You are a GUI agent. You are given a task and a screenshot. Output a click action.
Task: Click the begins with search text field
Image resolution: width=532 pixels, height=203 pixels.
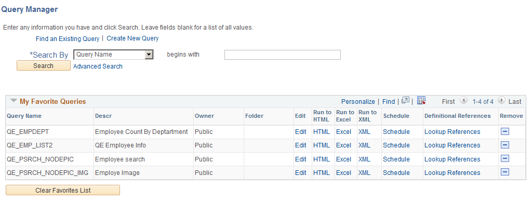point(282,55)
